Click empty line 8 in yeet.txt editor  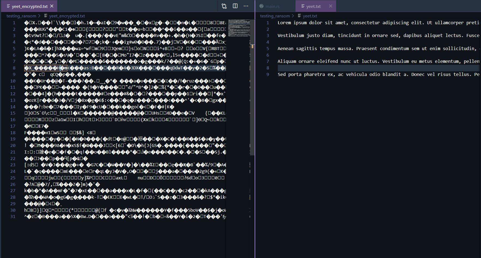point(378,68)
